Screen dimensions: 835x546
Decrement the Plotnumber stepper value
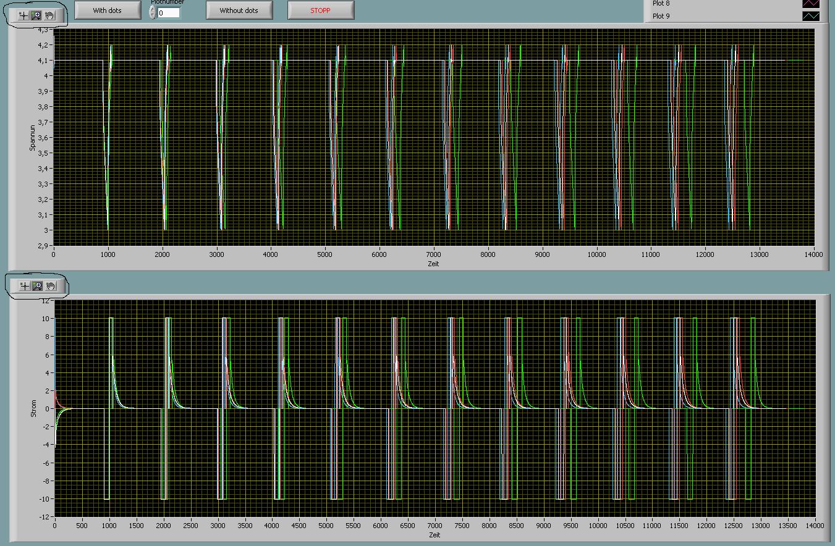click(153, 15)
